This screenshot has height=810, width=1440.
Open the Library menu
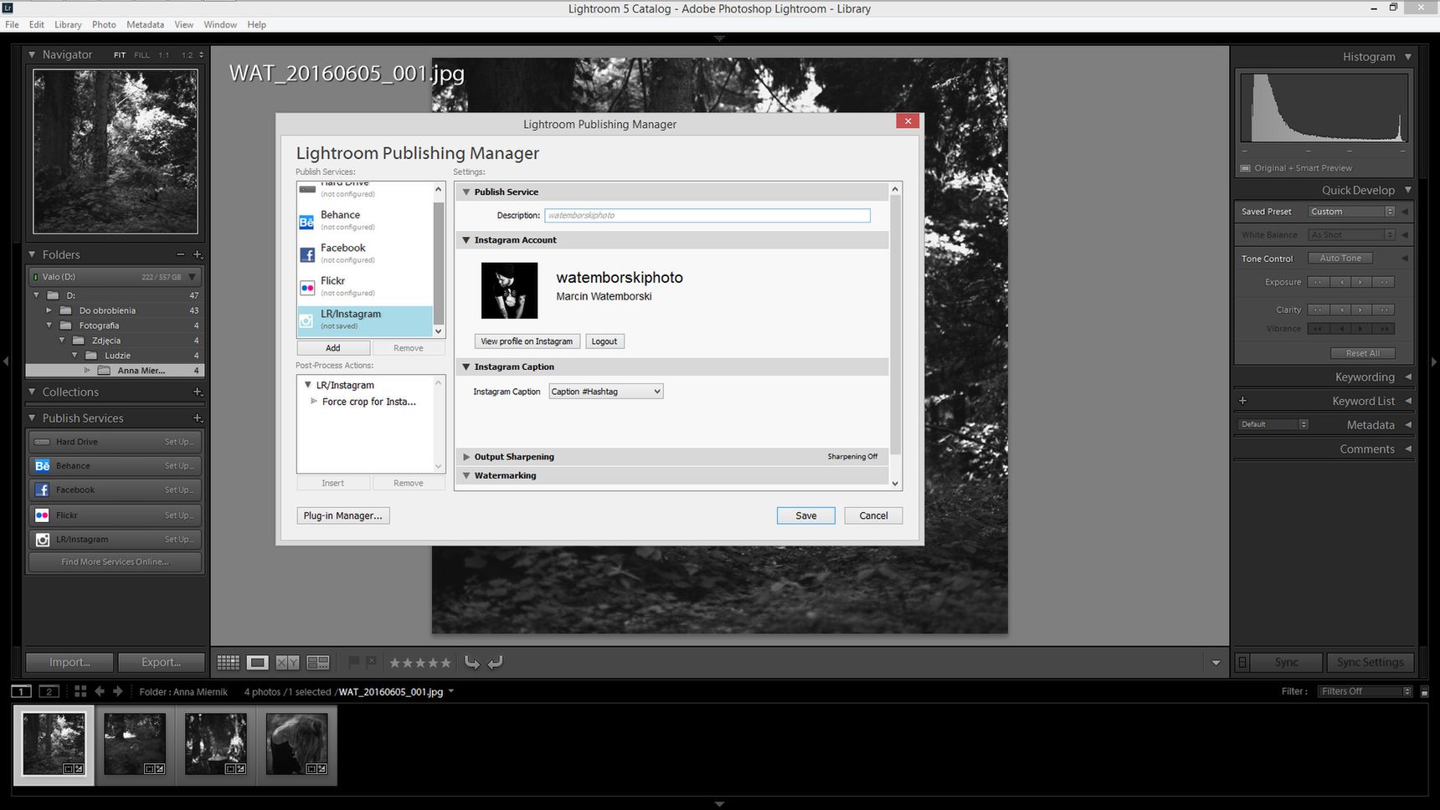point(68,24)
